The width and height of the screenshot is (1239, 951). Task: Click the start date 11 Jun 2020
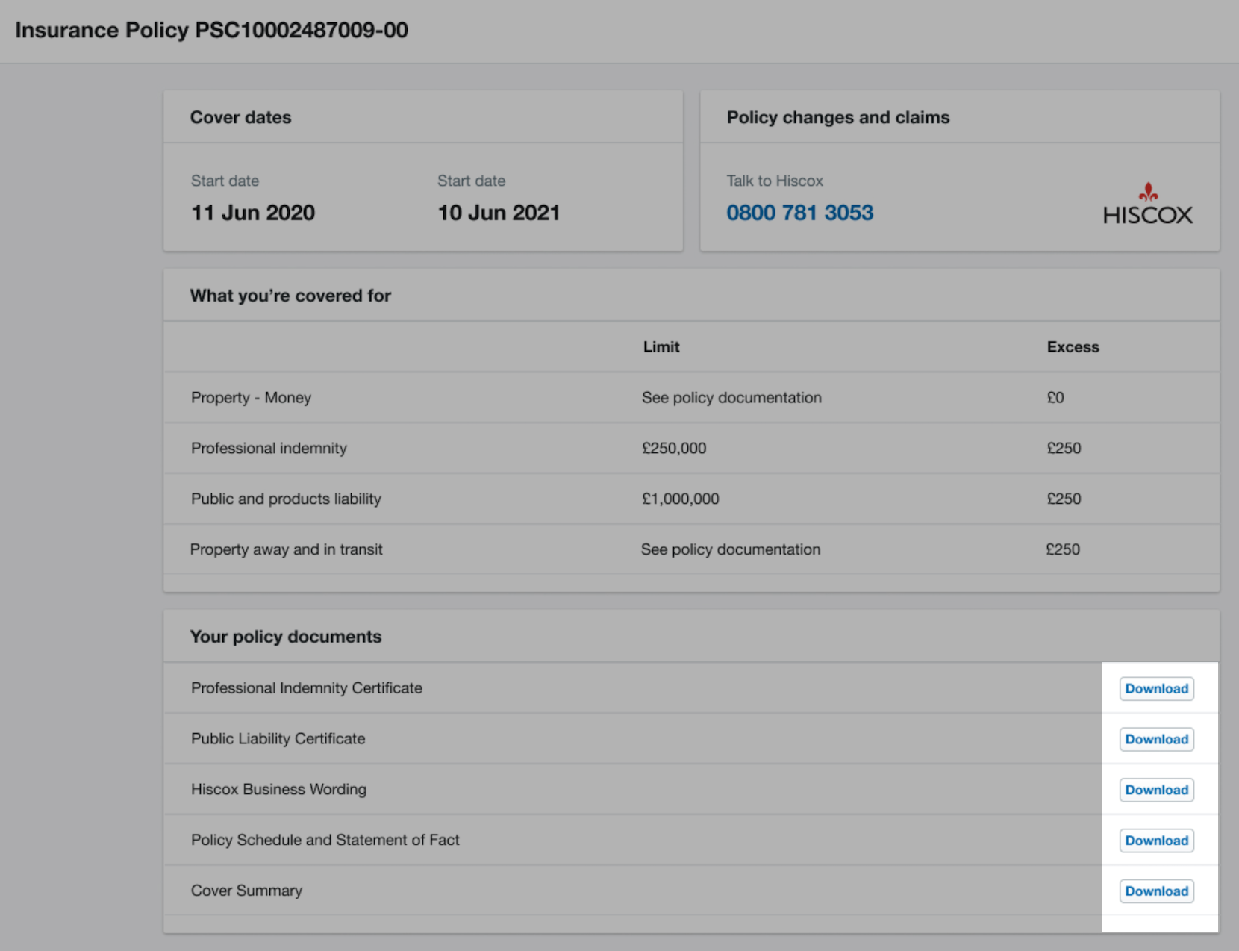tap(252, 213)
